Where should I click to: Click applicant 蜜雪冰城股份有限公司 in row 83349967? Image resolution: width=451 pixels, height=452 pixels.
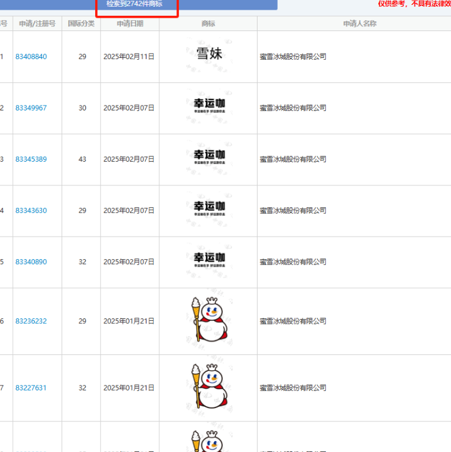(293, 108)
